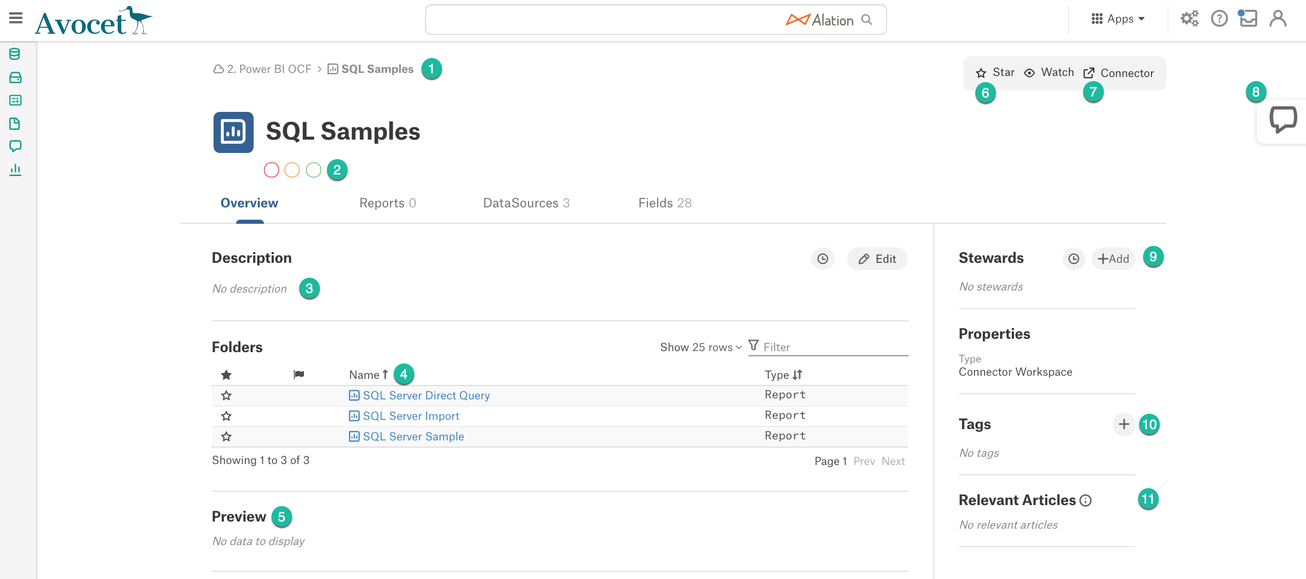Viewport: 1306px width, 579px height.
Task: Click the filter funnel icon
Action: pos(754,345)
